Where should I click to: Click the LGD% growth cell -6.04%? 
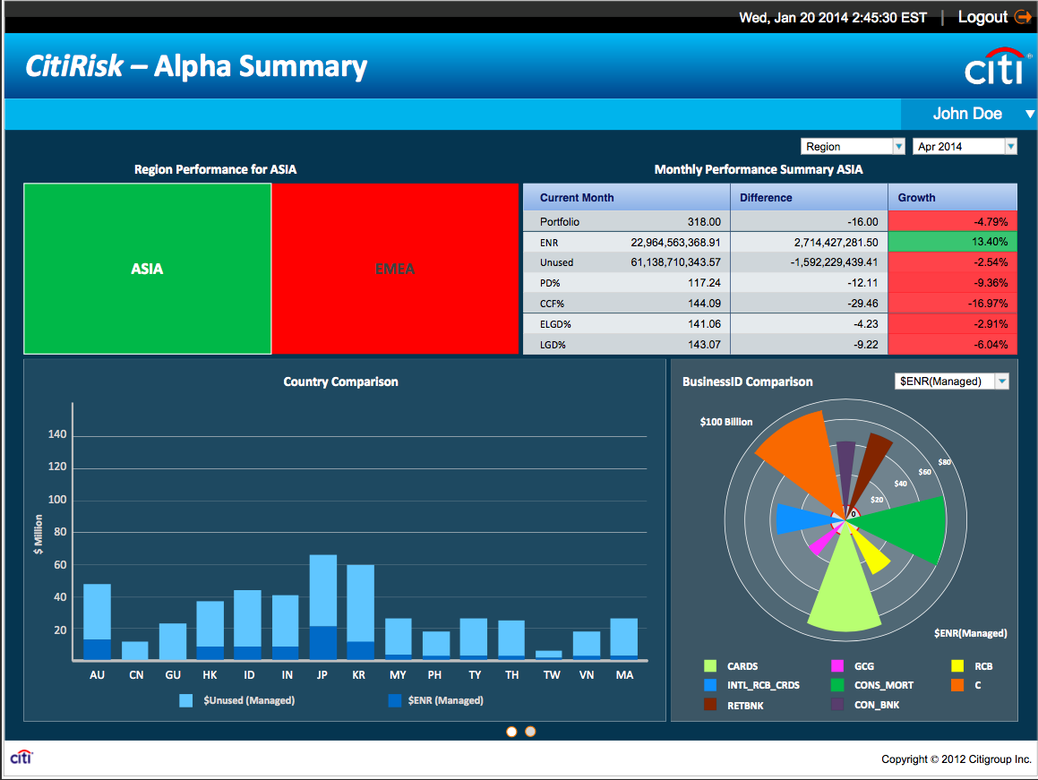[953, 344]
